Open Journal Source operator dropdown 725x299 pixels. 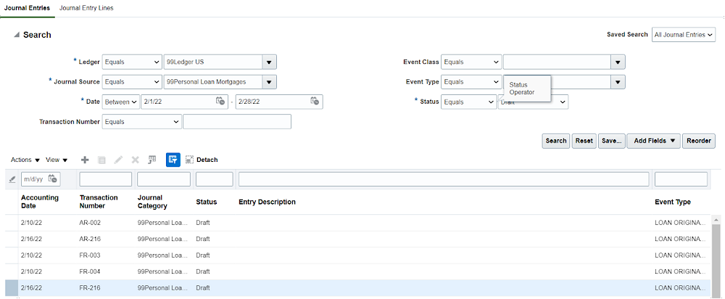coord(132,81)
